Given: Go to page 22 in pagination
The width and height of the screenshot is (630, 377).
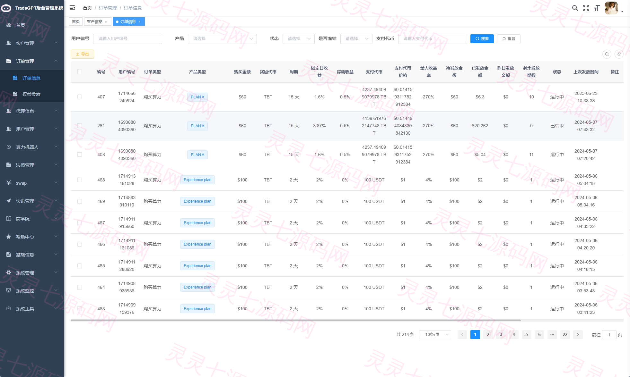Looking at the screenshot, I should pos(565,334).
